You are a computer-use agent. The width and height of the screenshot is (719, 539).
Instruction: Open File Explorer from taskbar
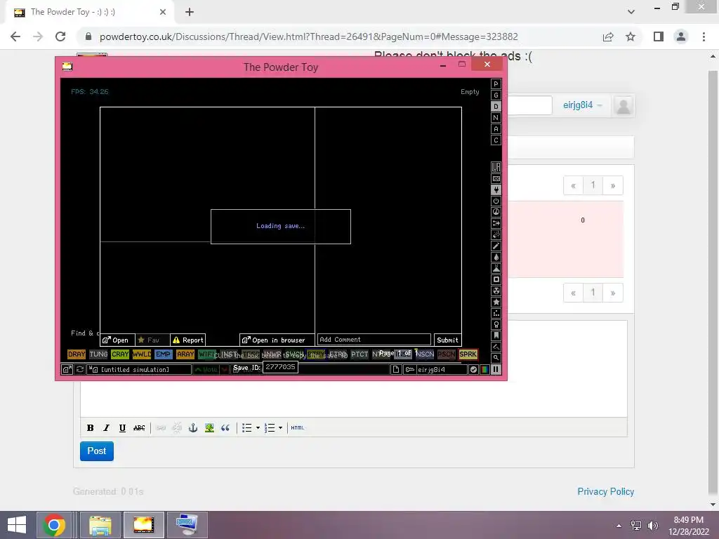(100, 525)
